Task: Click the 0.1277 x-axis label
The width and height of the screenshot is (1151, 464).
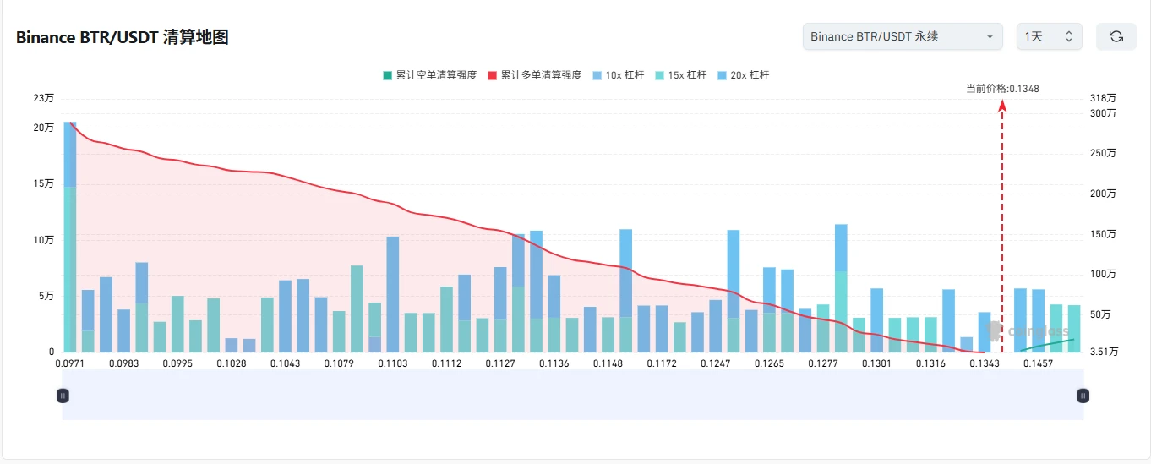Action: click(823, 363)
